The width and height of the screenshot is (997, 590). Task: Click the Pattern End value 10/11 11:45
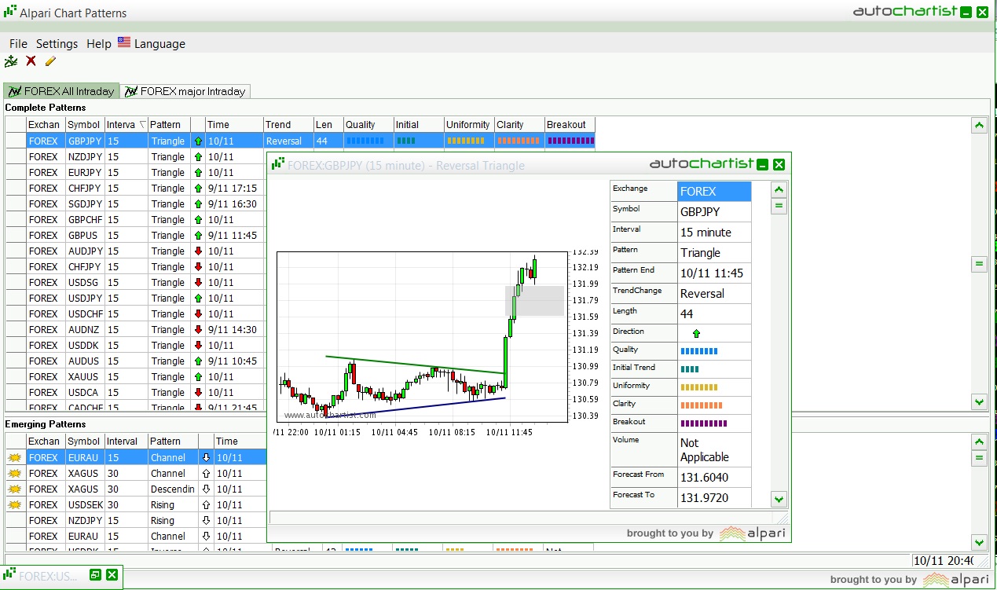pos(714,273)
